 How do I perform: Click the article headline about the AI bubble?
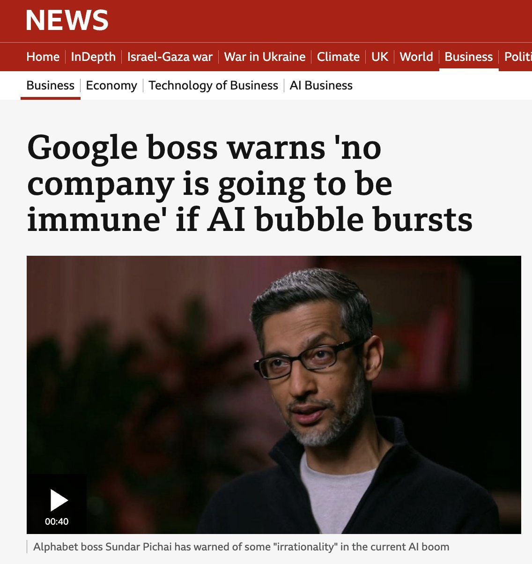pos(250,183)
